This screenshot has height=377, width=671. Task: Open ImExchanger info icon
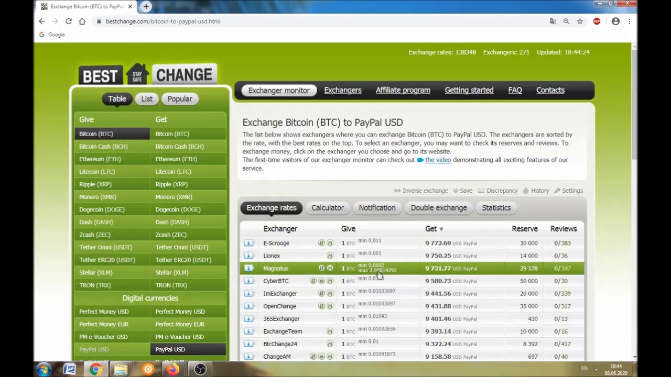249,293
